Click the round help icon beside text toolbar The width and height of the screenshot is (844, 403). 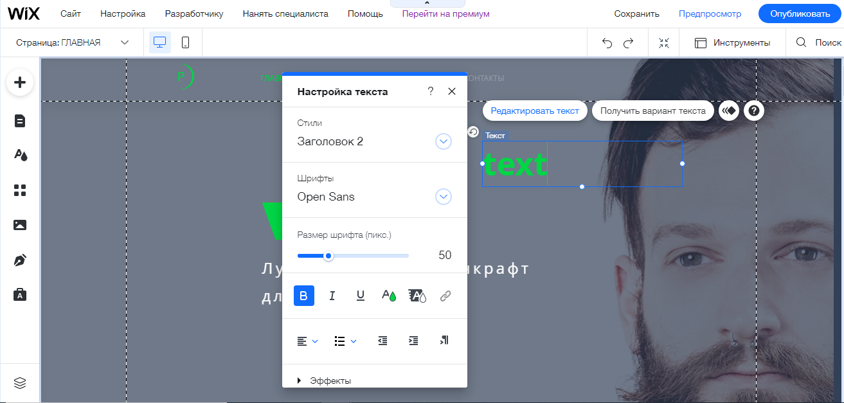pyautogui.click(x=754, y=111)
